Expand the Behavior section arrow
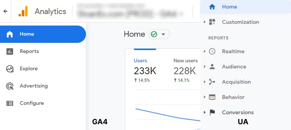291x130 pixels. (x=205, y=97)
